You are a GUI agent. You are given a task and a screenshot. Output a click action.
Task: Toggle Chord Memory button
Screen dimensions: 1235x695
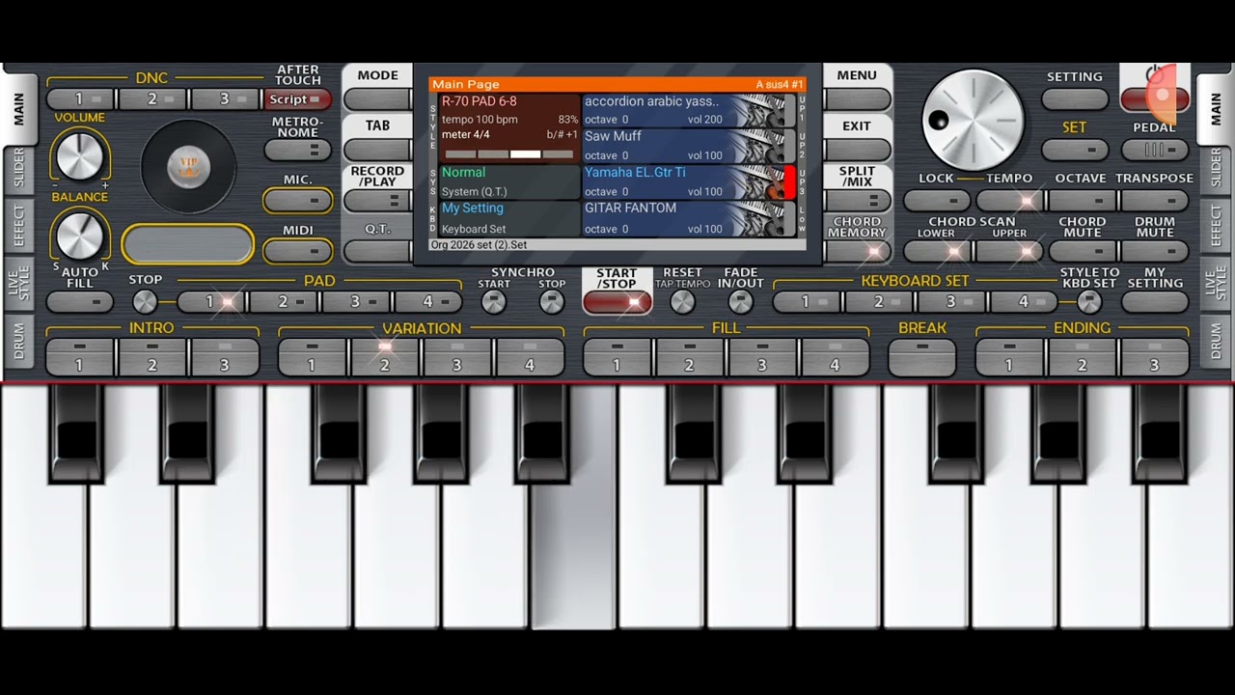coord(857,251)
